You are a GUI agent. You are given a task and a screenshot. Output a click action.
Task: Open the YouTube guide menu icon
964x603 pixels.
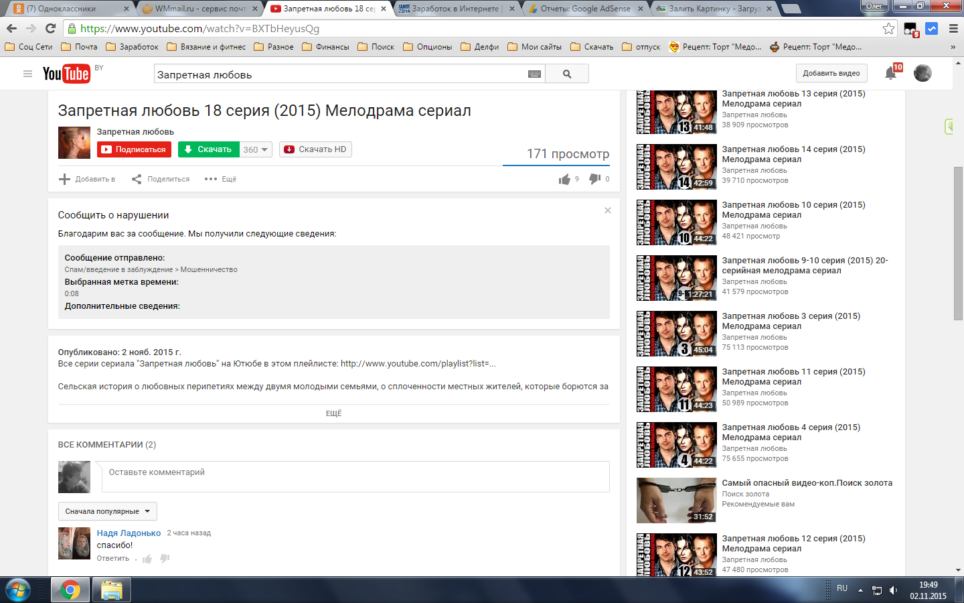(x=27, y=74)
